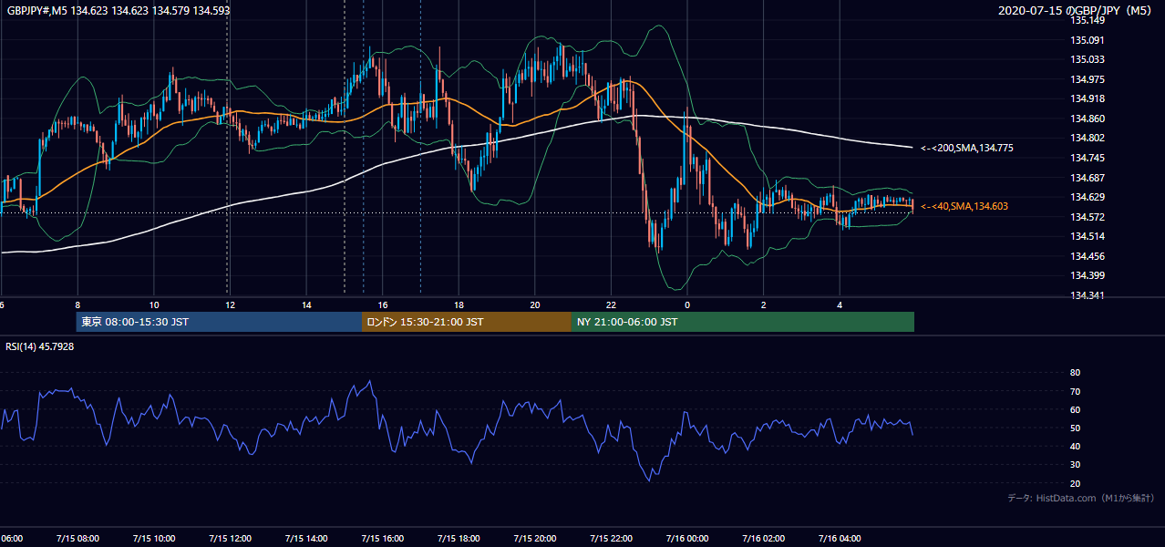Screen dimensions: 1165x547
Task: Click the 134.802 price axis label
Action: pos(1088,139)
